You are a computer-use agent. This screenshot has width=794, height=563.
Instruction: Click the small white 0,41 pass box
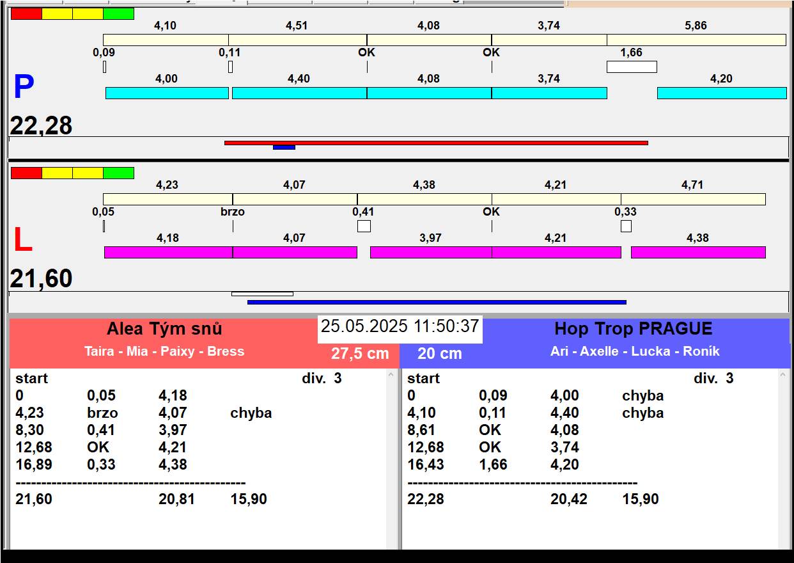[x=364, y=226]
